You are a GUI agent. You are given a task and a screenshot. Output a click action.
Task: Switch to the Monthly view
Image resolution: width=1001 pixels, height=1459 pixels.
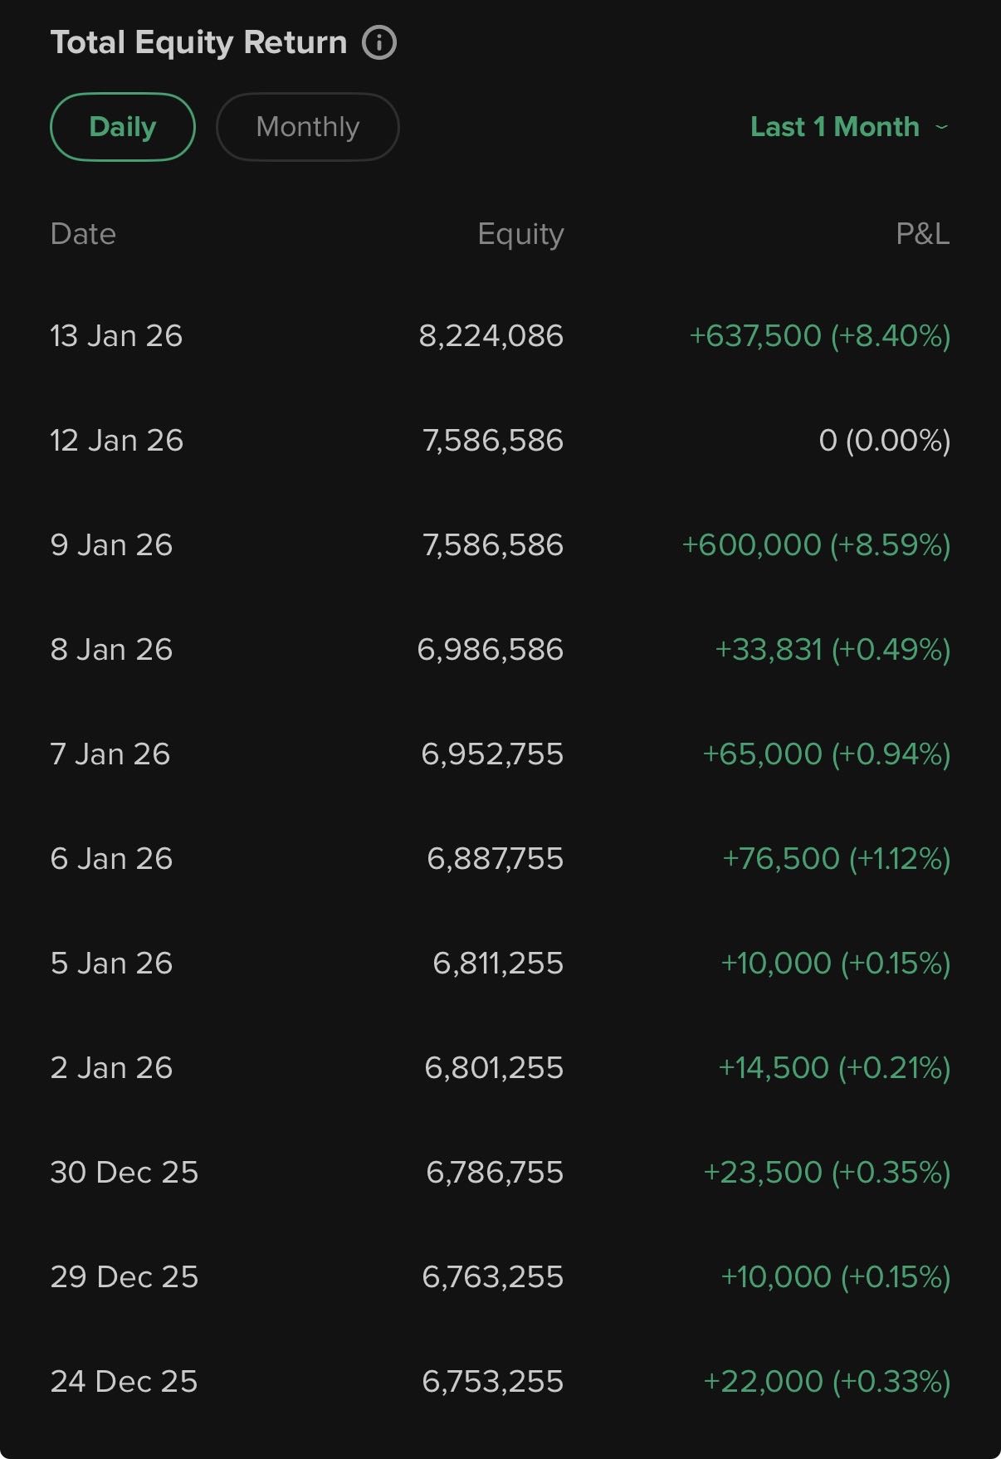[x=307, y=127]
